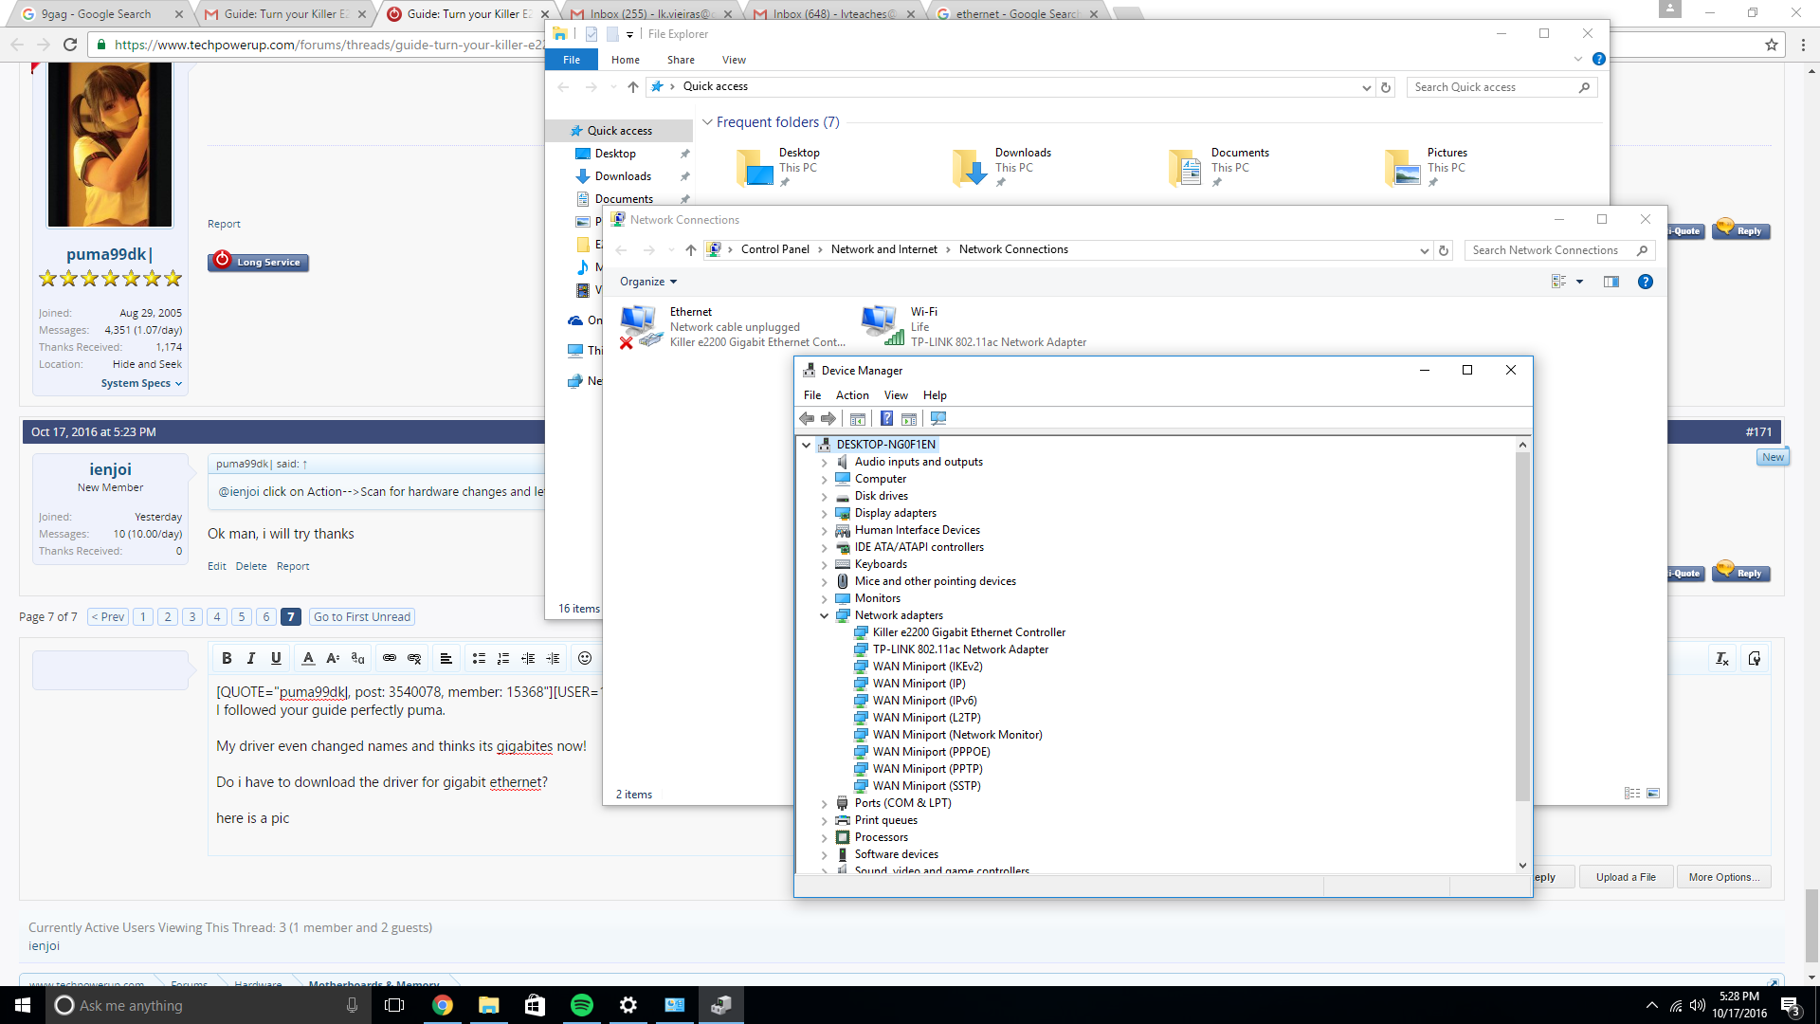Open Task View on taskbar

click(394, 1005)
